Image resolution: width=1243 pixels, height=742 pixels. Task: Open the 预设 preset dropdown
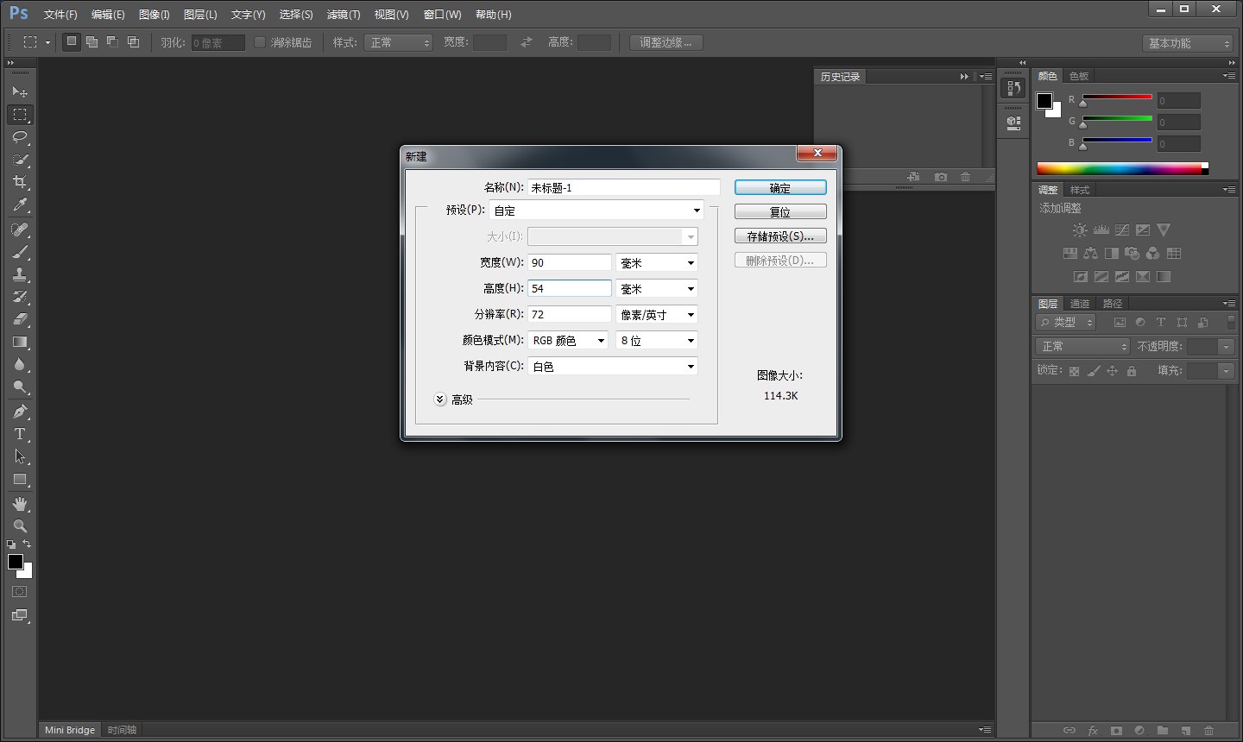tap(596, 211)
